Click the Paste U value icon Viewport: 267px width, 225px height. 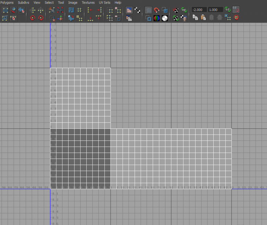click(x=211, y=17)
